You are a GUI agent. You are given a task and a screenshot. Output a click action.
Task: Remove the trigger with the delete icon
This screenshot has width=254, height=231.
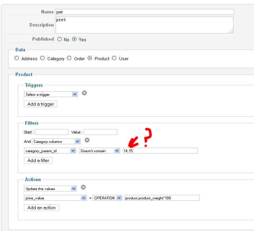click(x=84, y=93)
